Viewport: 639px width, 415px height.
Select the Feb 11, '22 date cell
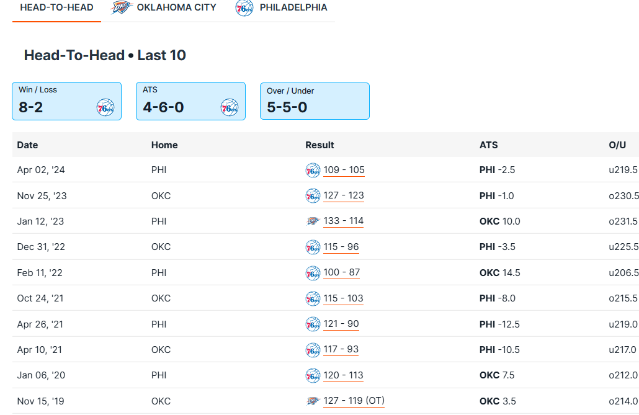40,273
